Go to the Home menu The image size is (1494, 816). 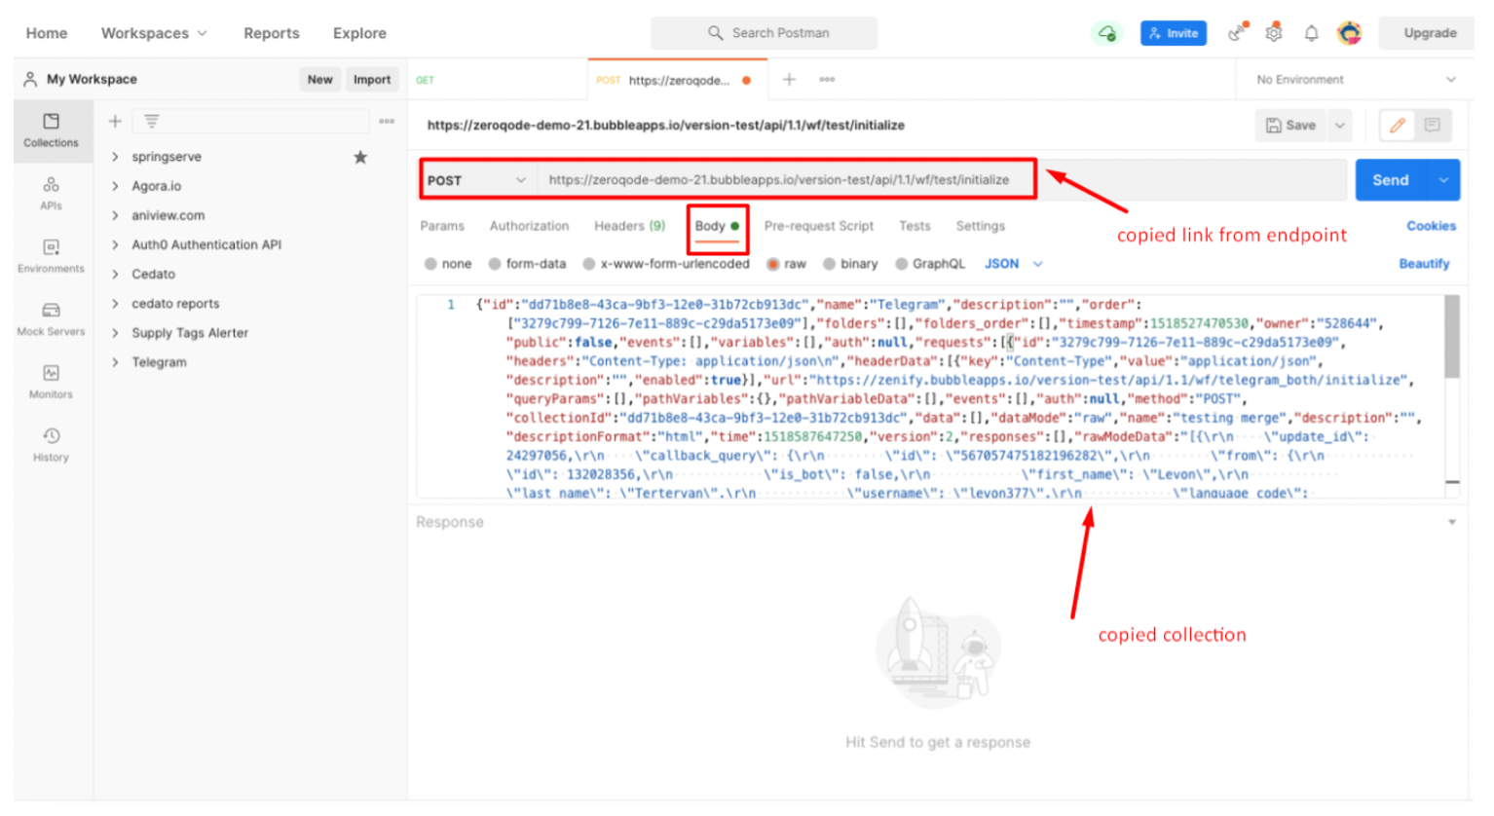pos(47,33)
